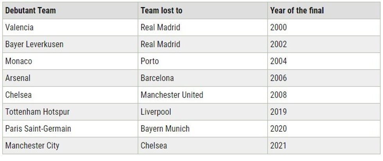Screen dimensions: 383x161
Task: Click the Manchester United cell
Action: click(172, 95)
